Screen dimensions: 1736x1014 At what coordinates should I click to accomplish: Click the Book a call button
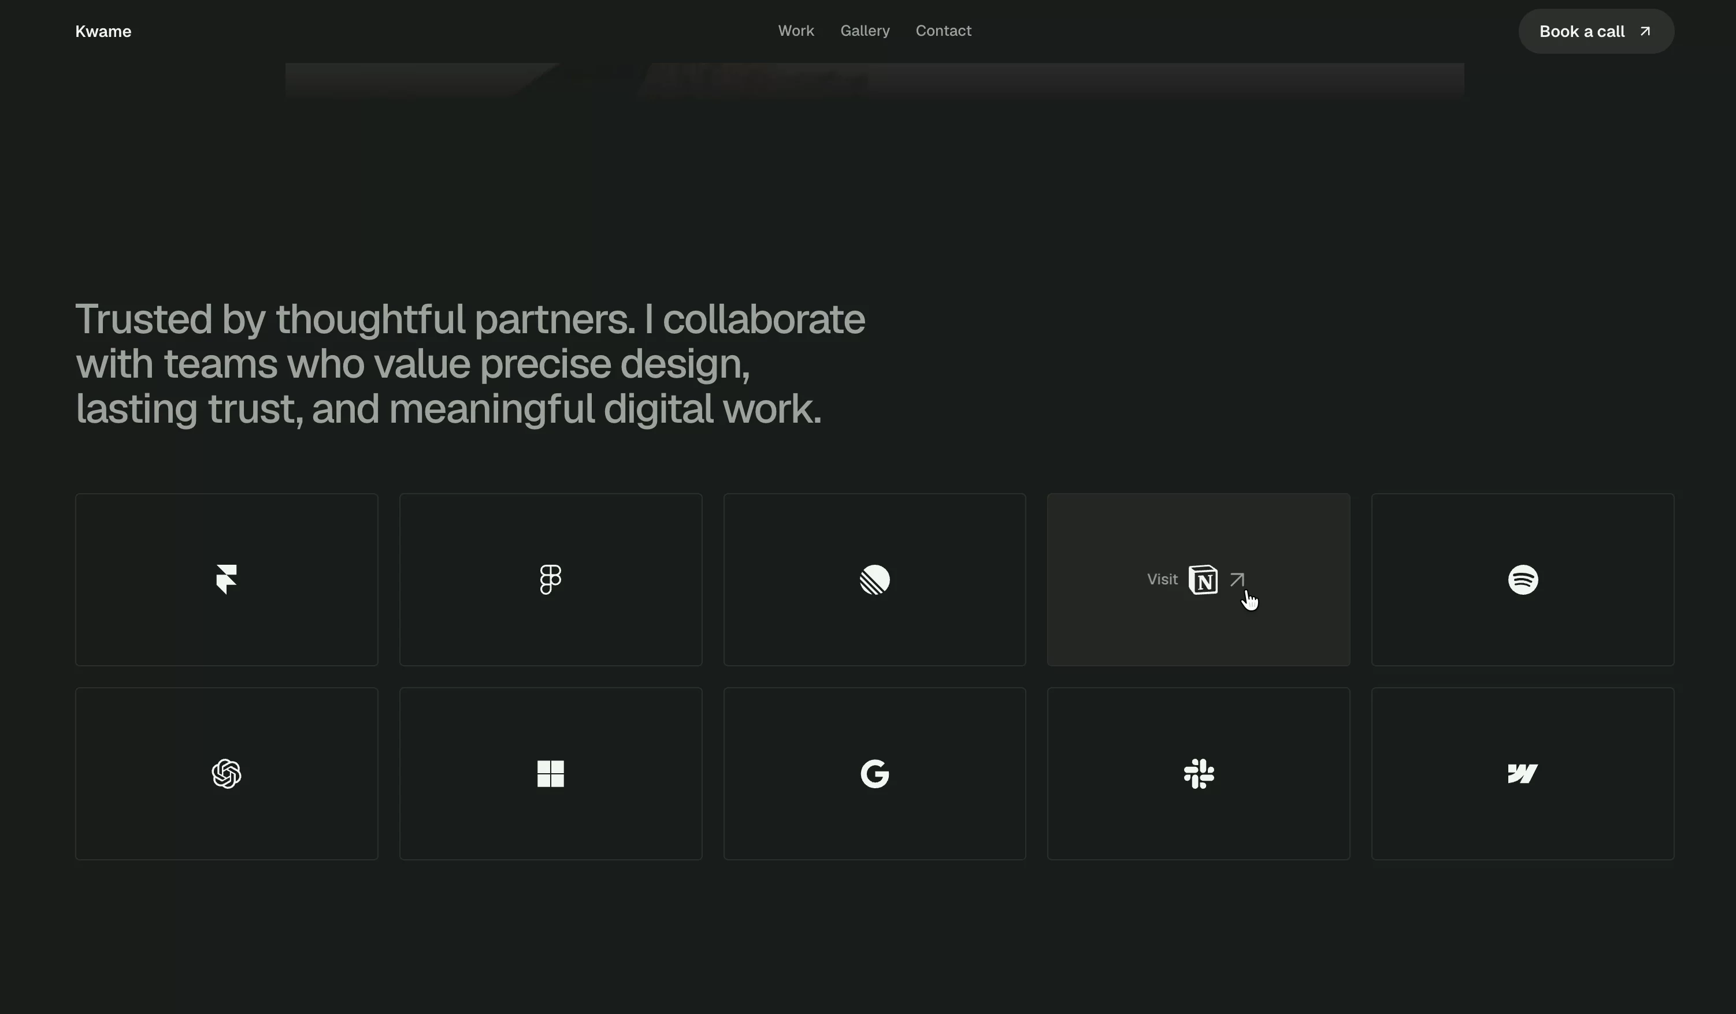(x=1596, y=32)
